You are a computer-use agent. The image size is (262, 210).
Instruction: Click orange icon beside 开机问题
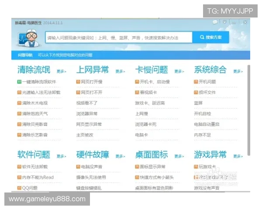tap(196, 82)
